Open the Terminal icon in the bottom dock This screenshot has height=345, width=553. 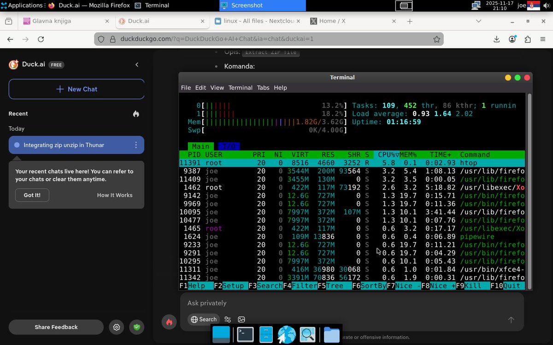point(245,334)
